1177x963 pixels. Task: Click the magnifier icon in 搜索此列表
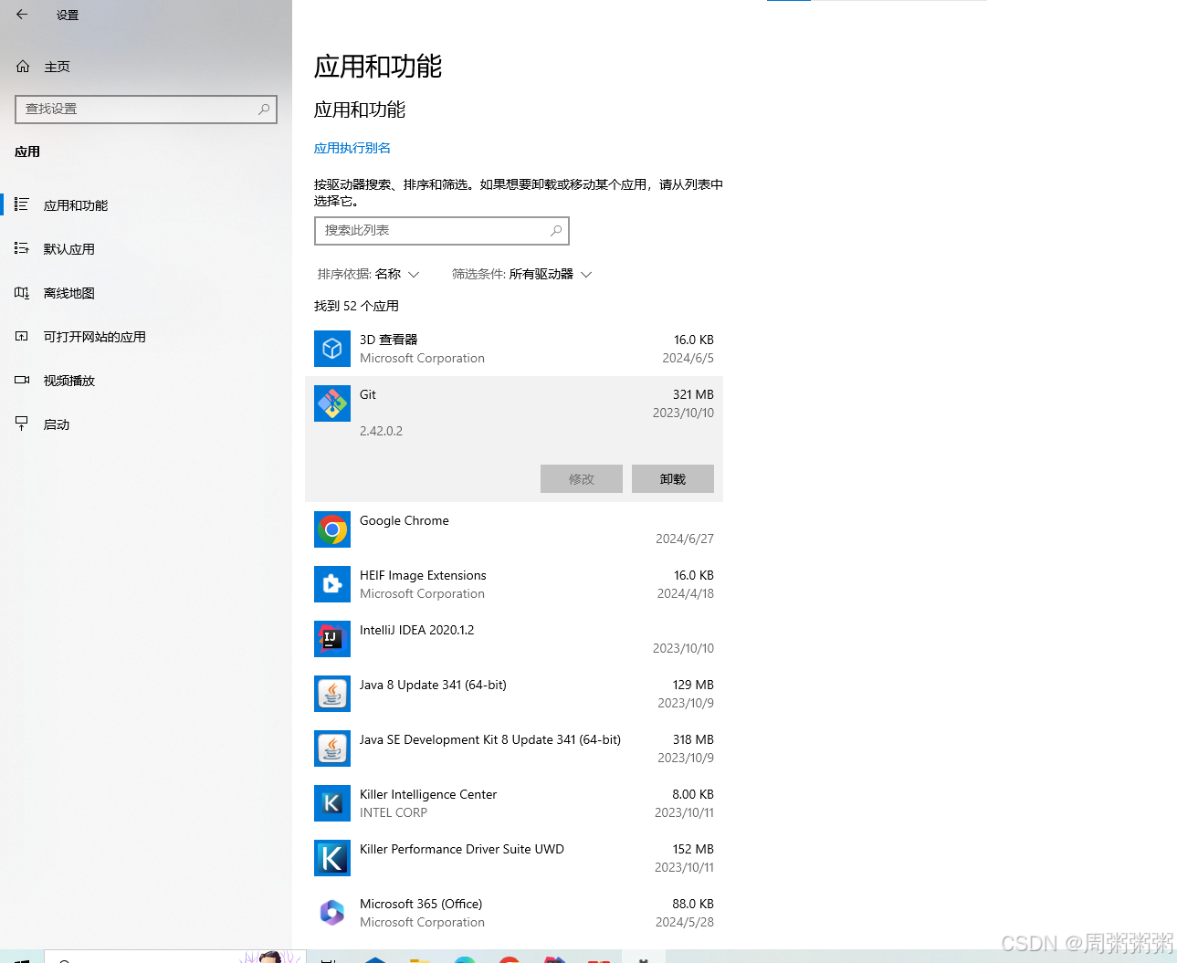click(x=556, y=231)
